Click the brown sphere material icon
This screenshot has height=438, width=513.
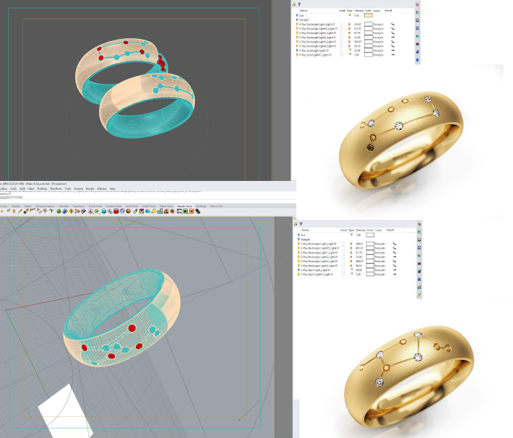(128, 211)
